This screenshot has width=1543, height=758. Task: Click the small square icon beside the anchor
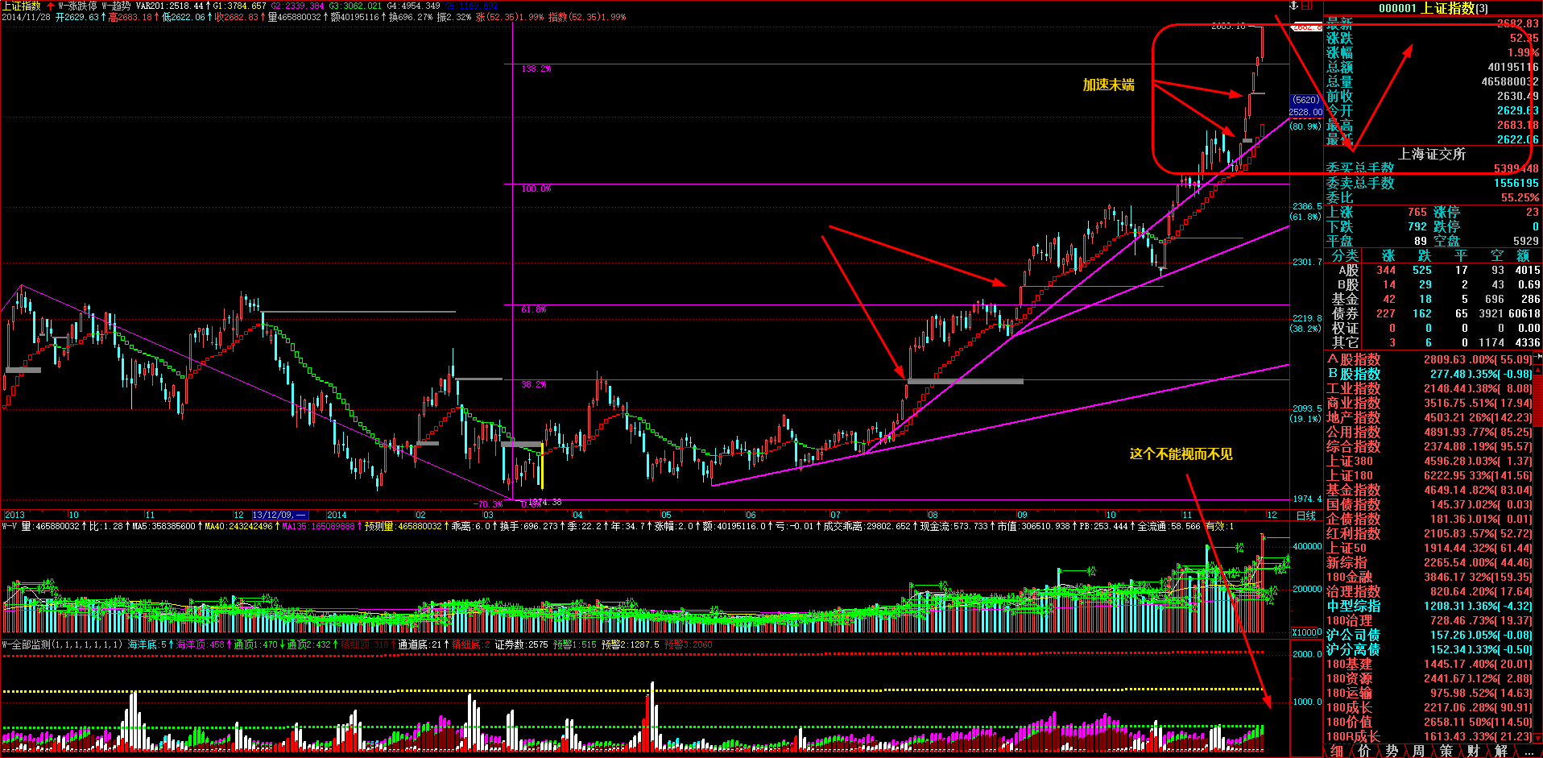pos(1307,6)
